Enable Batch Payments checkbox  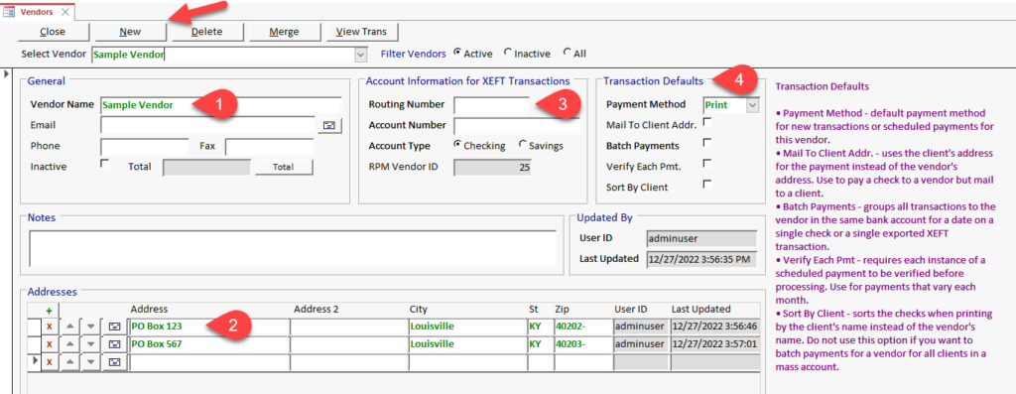[707, 143]
